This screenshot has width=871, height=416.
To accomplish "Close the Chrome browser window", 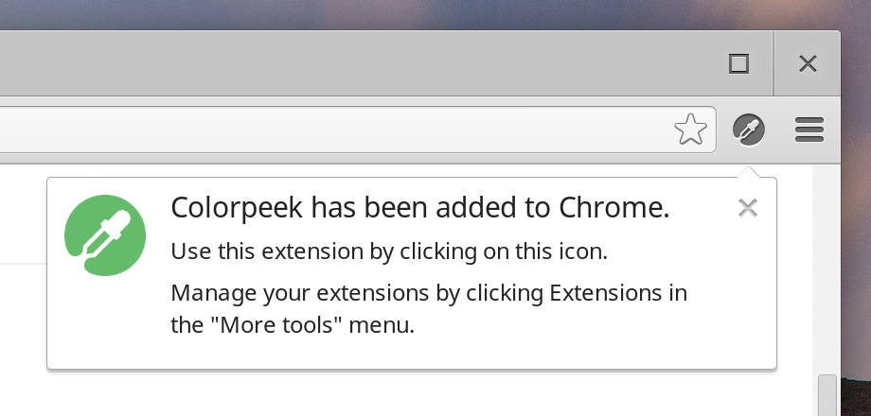I will (x=808, y=63).
